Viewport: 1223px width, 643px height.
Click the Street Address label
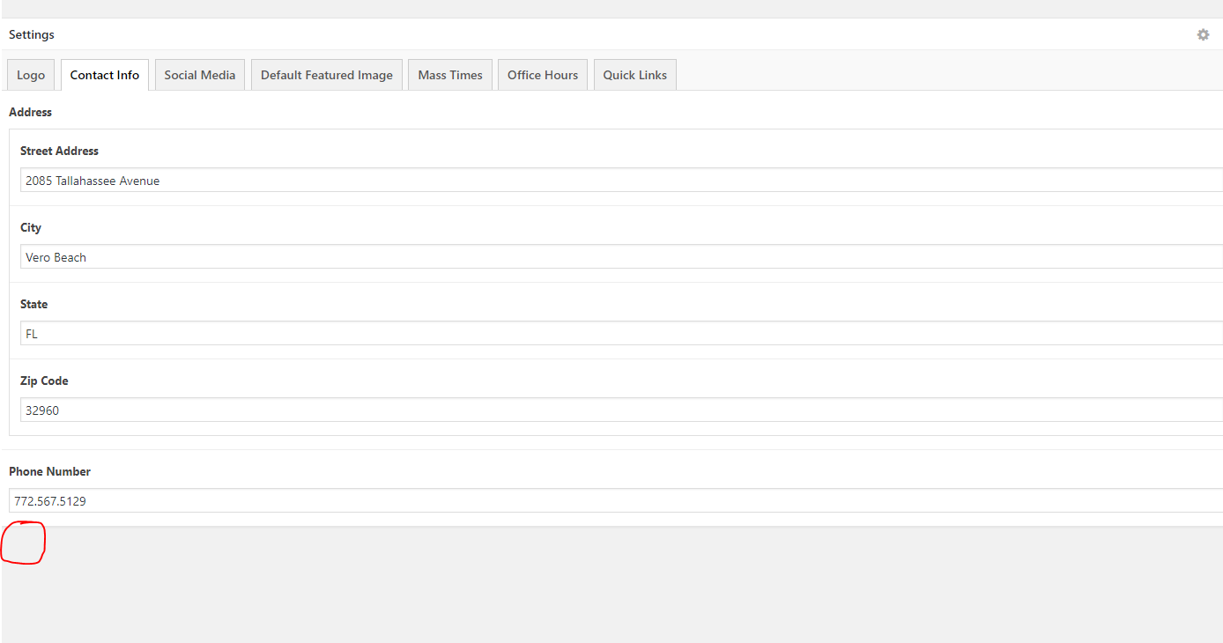click(60, 151)
